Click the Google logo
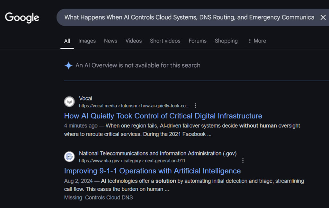Screen dimensions: 329x208 pyautogui.click(x=22, y=18)
